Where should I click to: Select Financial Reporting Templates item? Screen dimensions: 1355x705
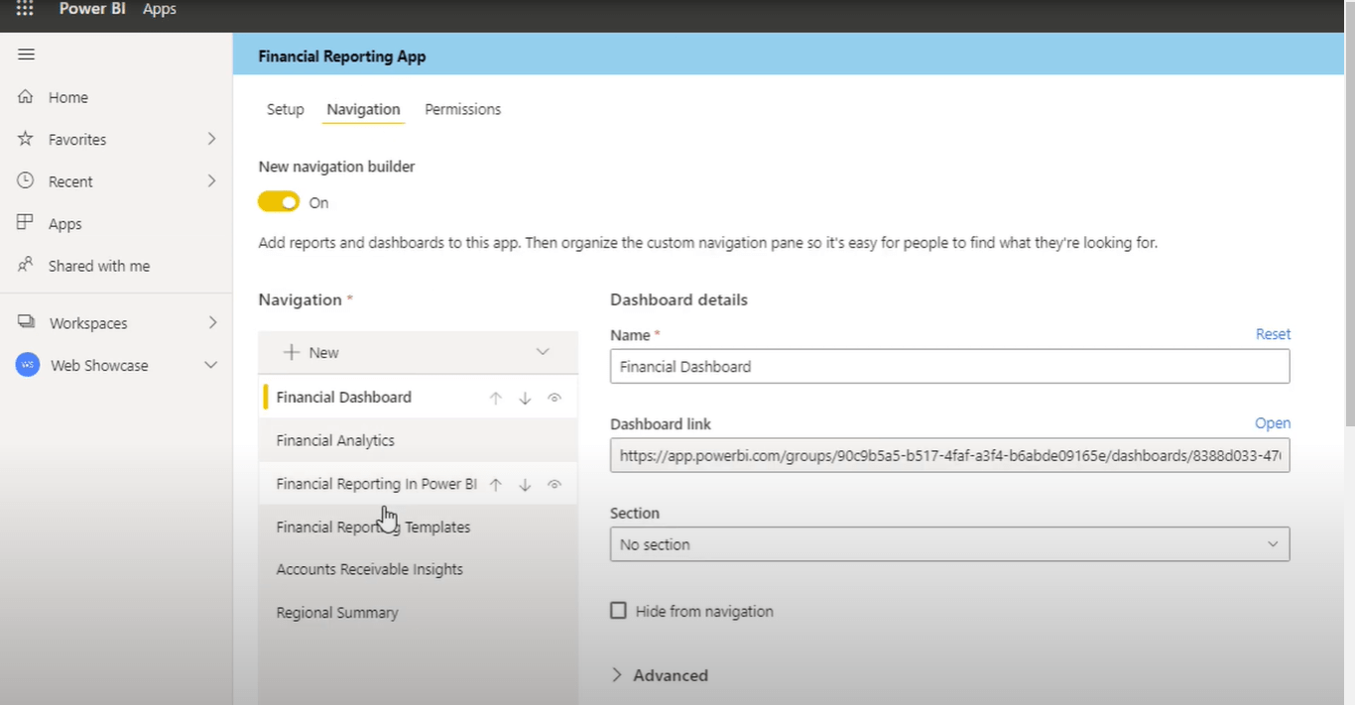pos(418,527)
